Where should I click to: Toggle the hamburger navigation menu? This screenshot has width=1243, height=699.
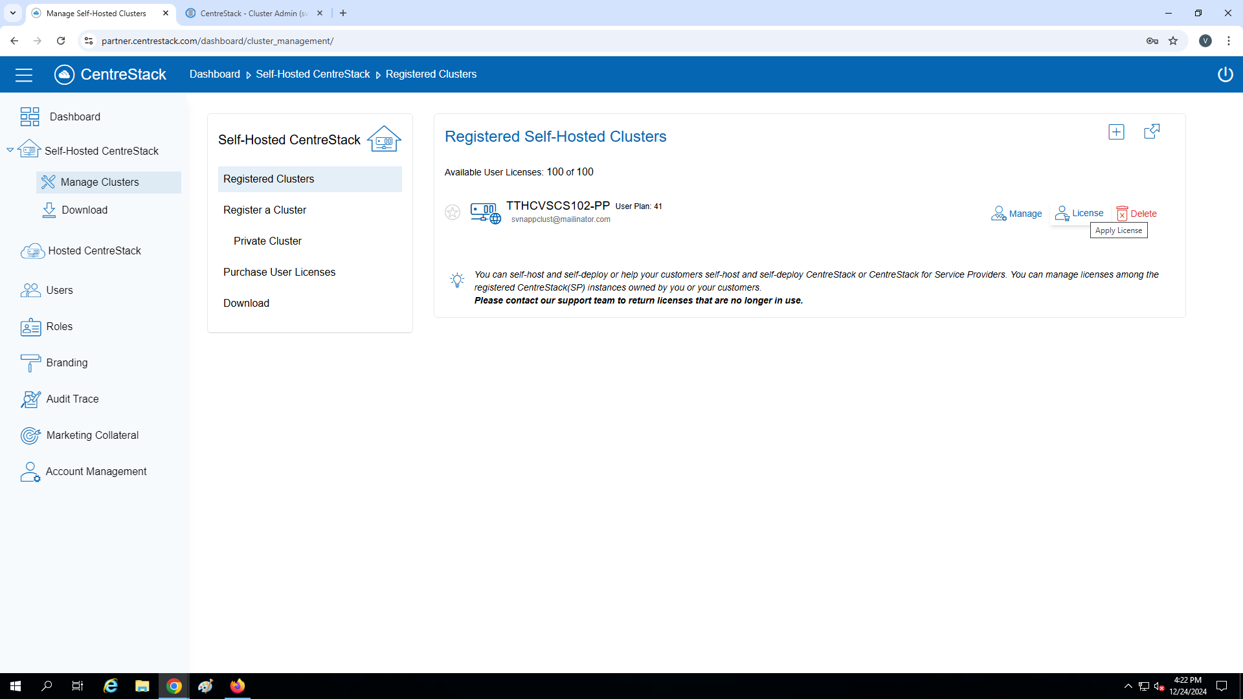24,75
